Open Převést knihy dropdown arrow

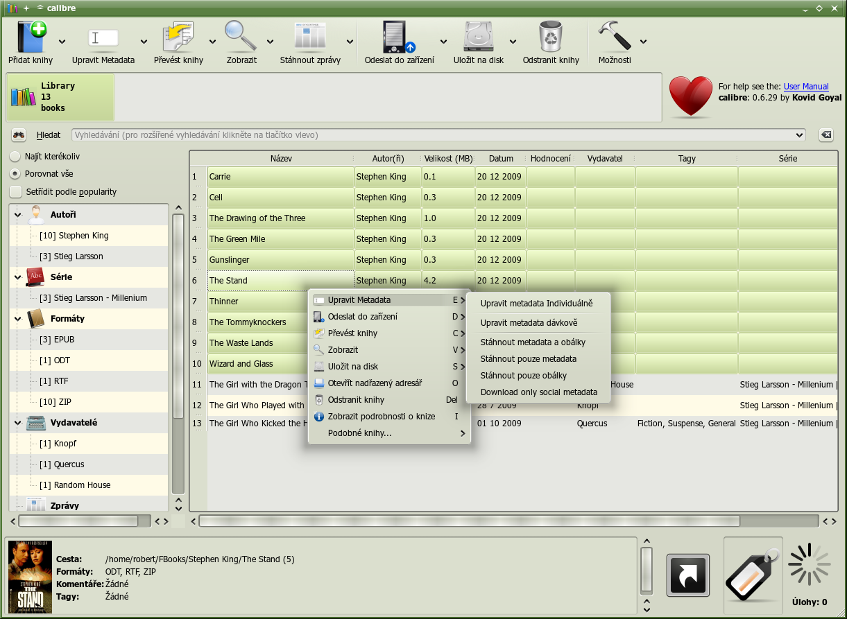tap(212, 42)
